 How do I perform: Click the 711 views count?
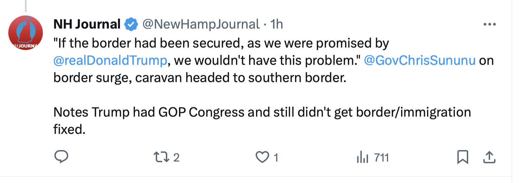(x=381, y=158)
